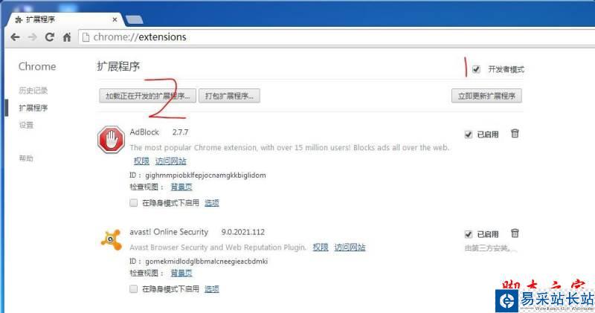Image resolution: width=595 pixels, height=313 pixels.
Task: Uncheck 已启用 for avast! Online Security
Action: tap(469, 234)
